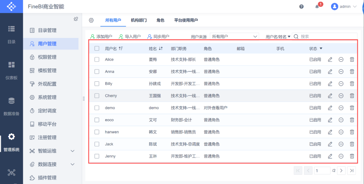The height and width of the screenshot is (184, 364).
Task: Click the FineBI logo icon
Action: point(11,6)
